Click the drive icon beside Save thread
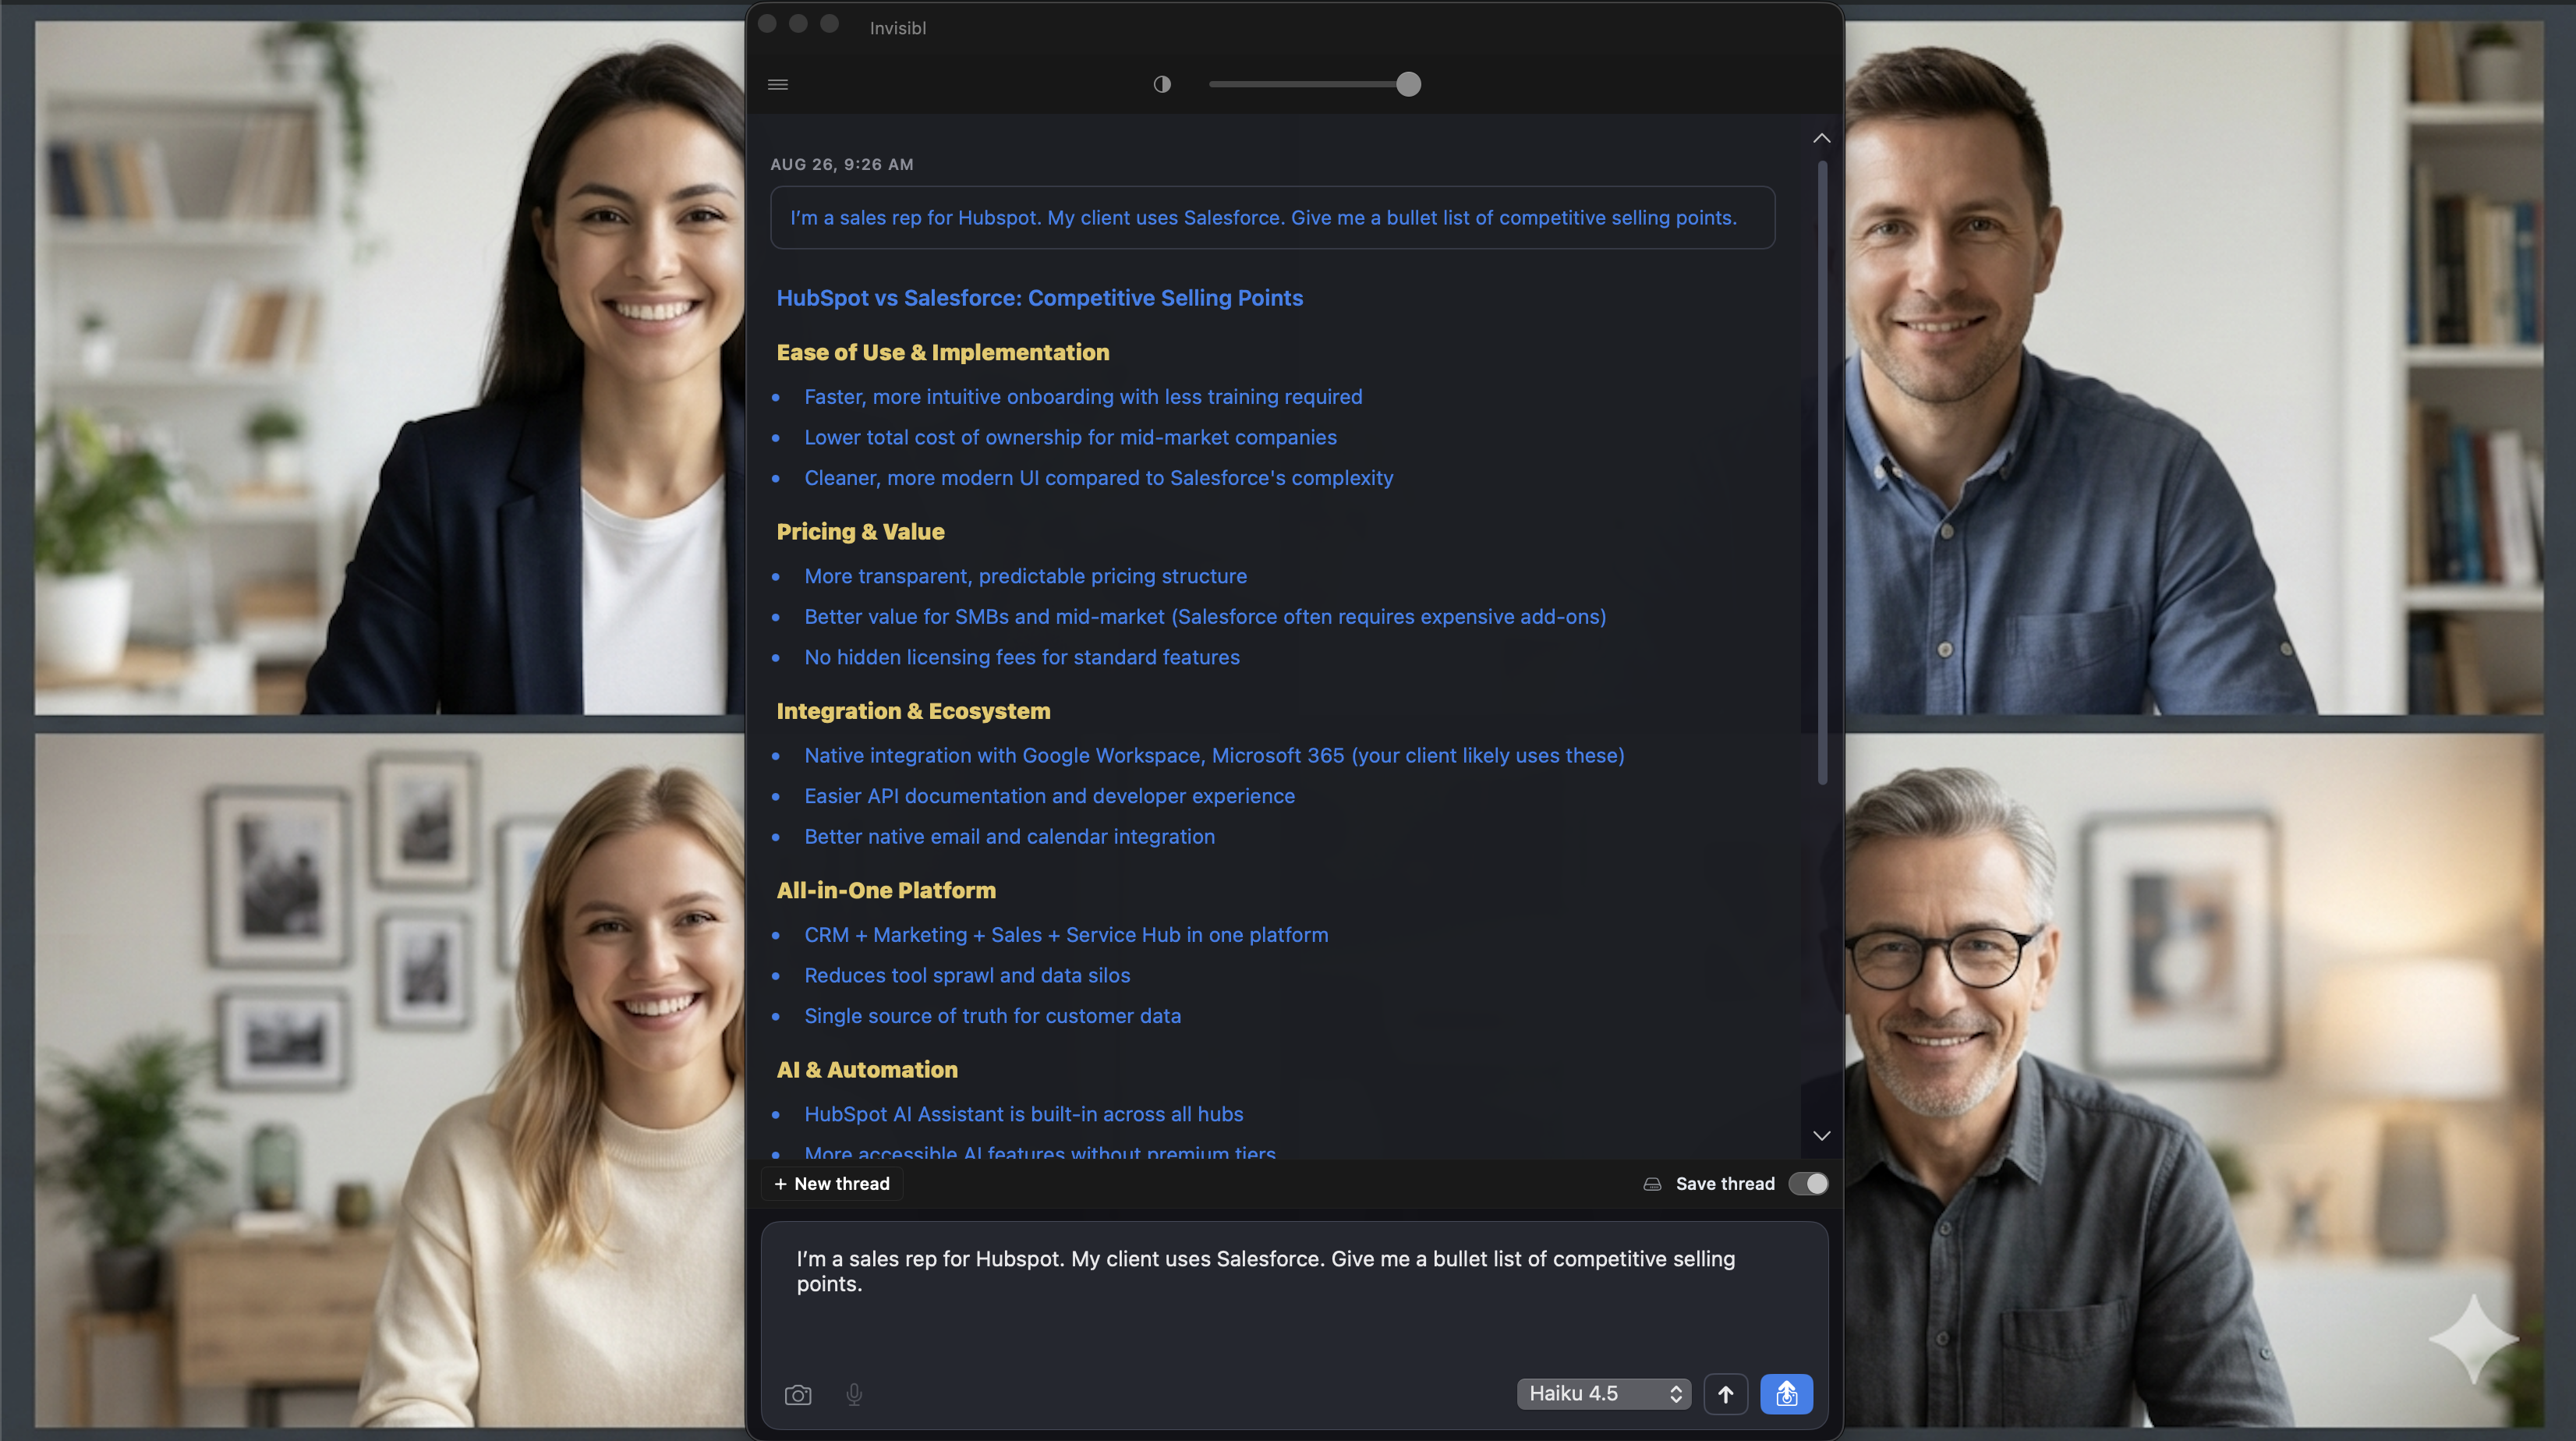This screenshot has height=1441, width=2576. 1652,1184
